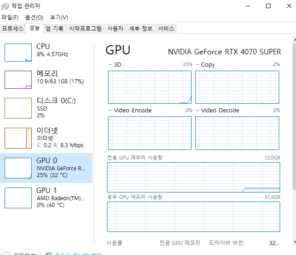Viewport: 296px width, 255px height.
Task: Click the 공유 GPU 메모리 사용량 graph
Action: [193, 217]
